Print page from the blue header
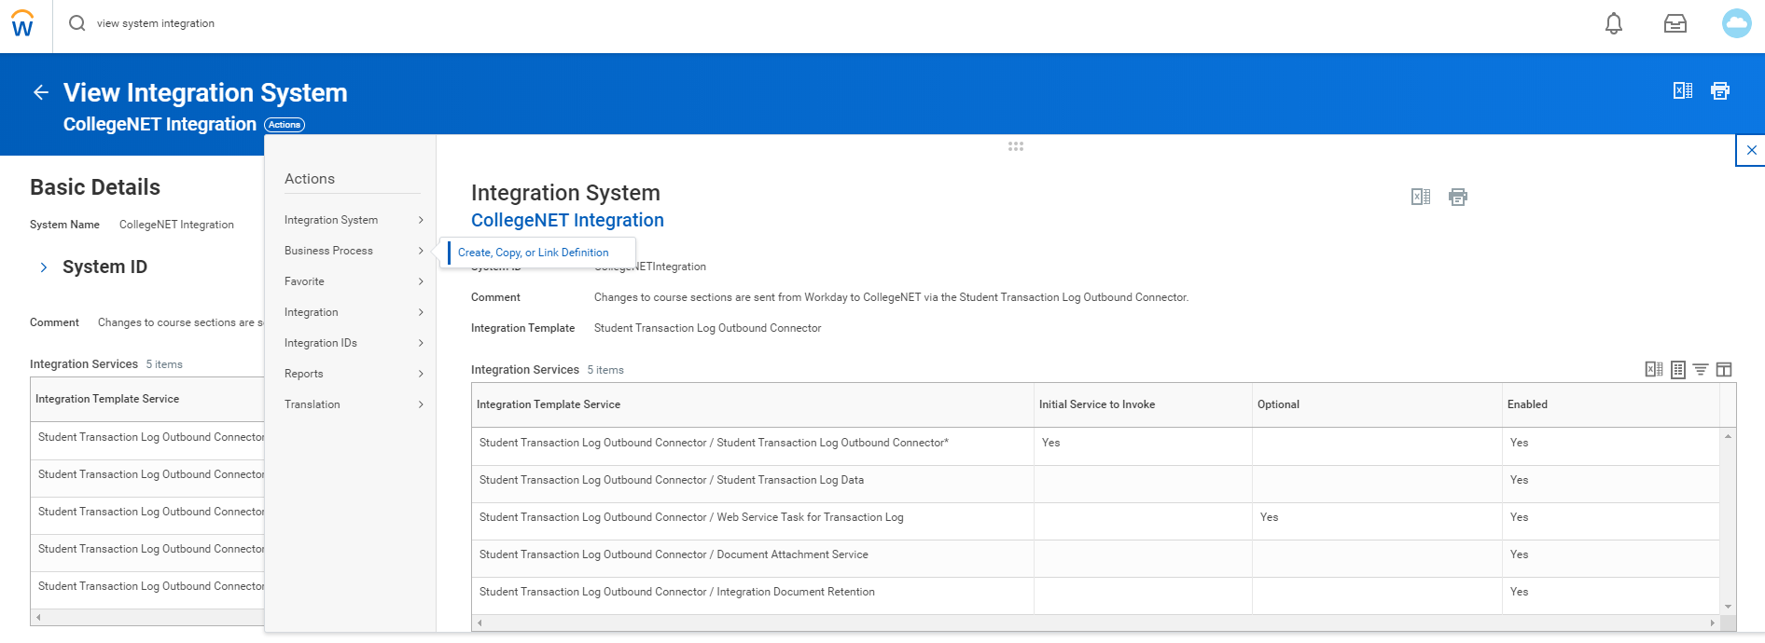Screen dimensions: 1765x643 tap(1720, 90)
